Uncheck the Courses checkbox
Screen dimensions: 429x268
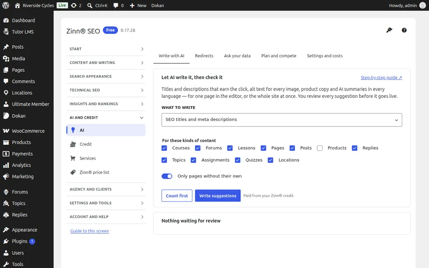point(164,148)
